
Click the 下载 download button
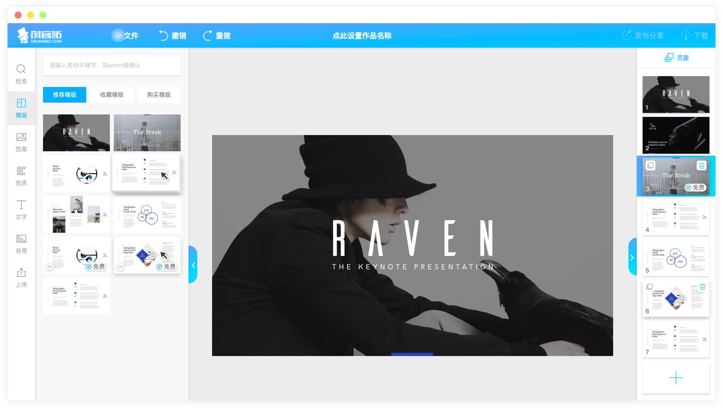pos(694,35)
